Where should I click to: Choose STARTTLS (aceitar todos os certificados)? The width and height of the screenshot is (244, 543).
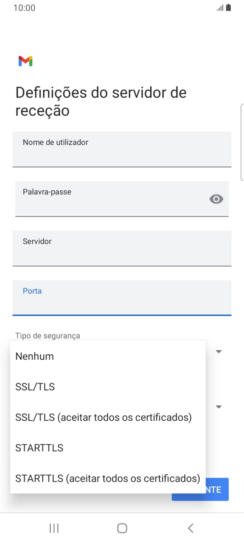pos(108,479)
